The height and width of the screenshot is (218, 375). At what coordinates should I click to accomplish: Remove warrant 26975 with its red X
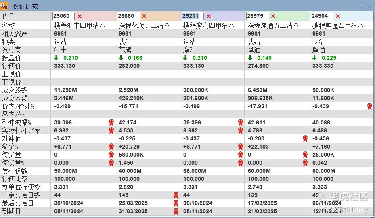[273, 16]
